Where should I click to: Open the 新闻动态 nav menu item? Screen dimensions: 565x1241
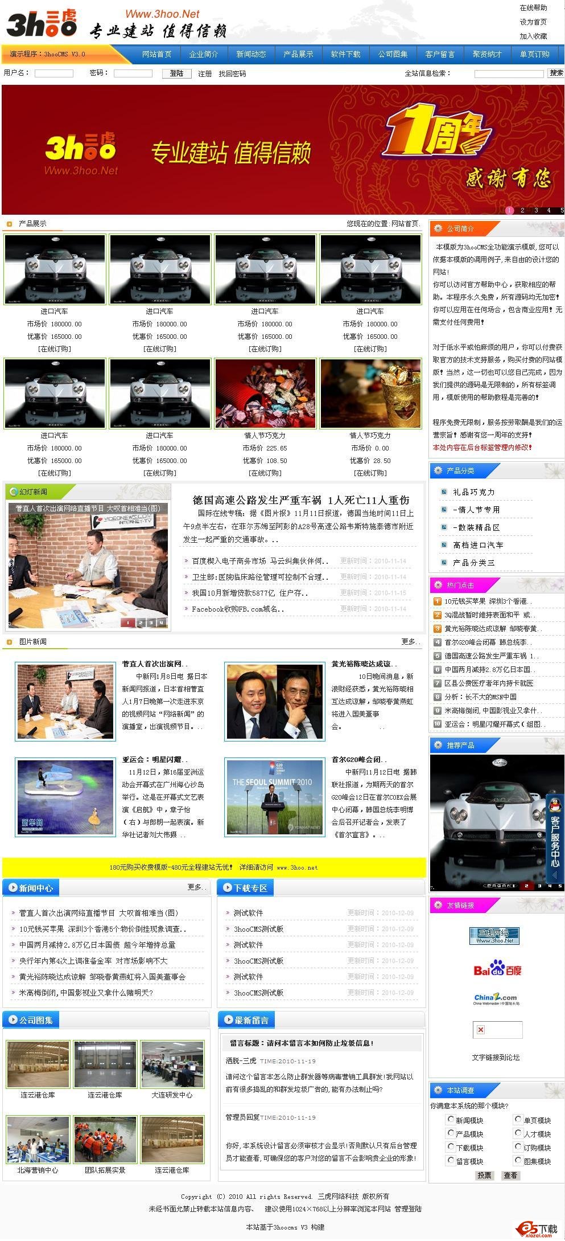(x=251, y=54)
